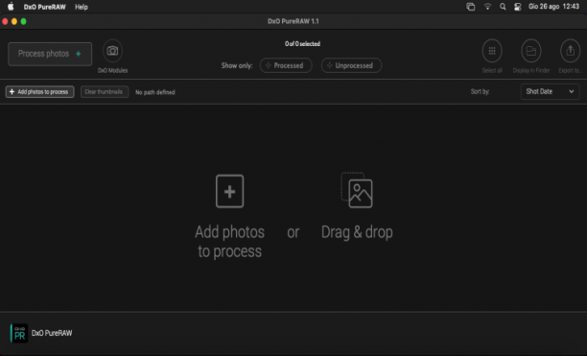587x356 pixels.
Task: Open the Help menu
Action: 82,7
